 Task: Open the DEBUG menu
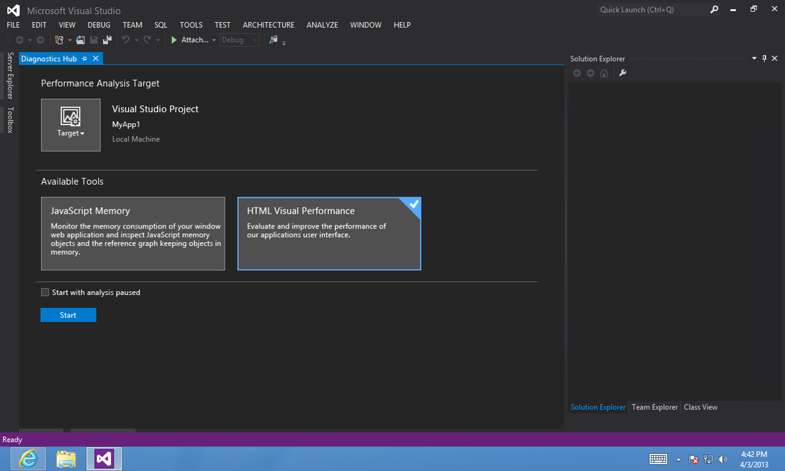[99, 25]
